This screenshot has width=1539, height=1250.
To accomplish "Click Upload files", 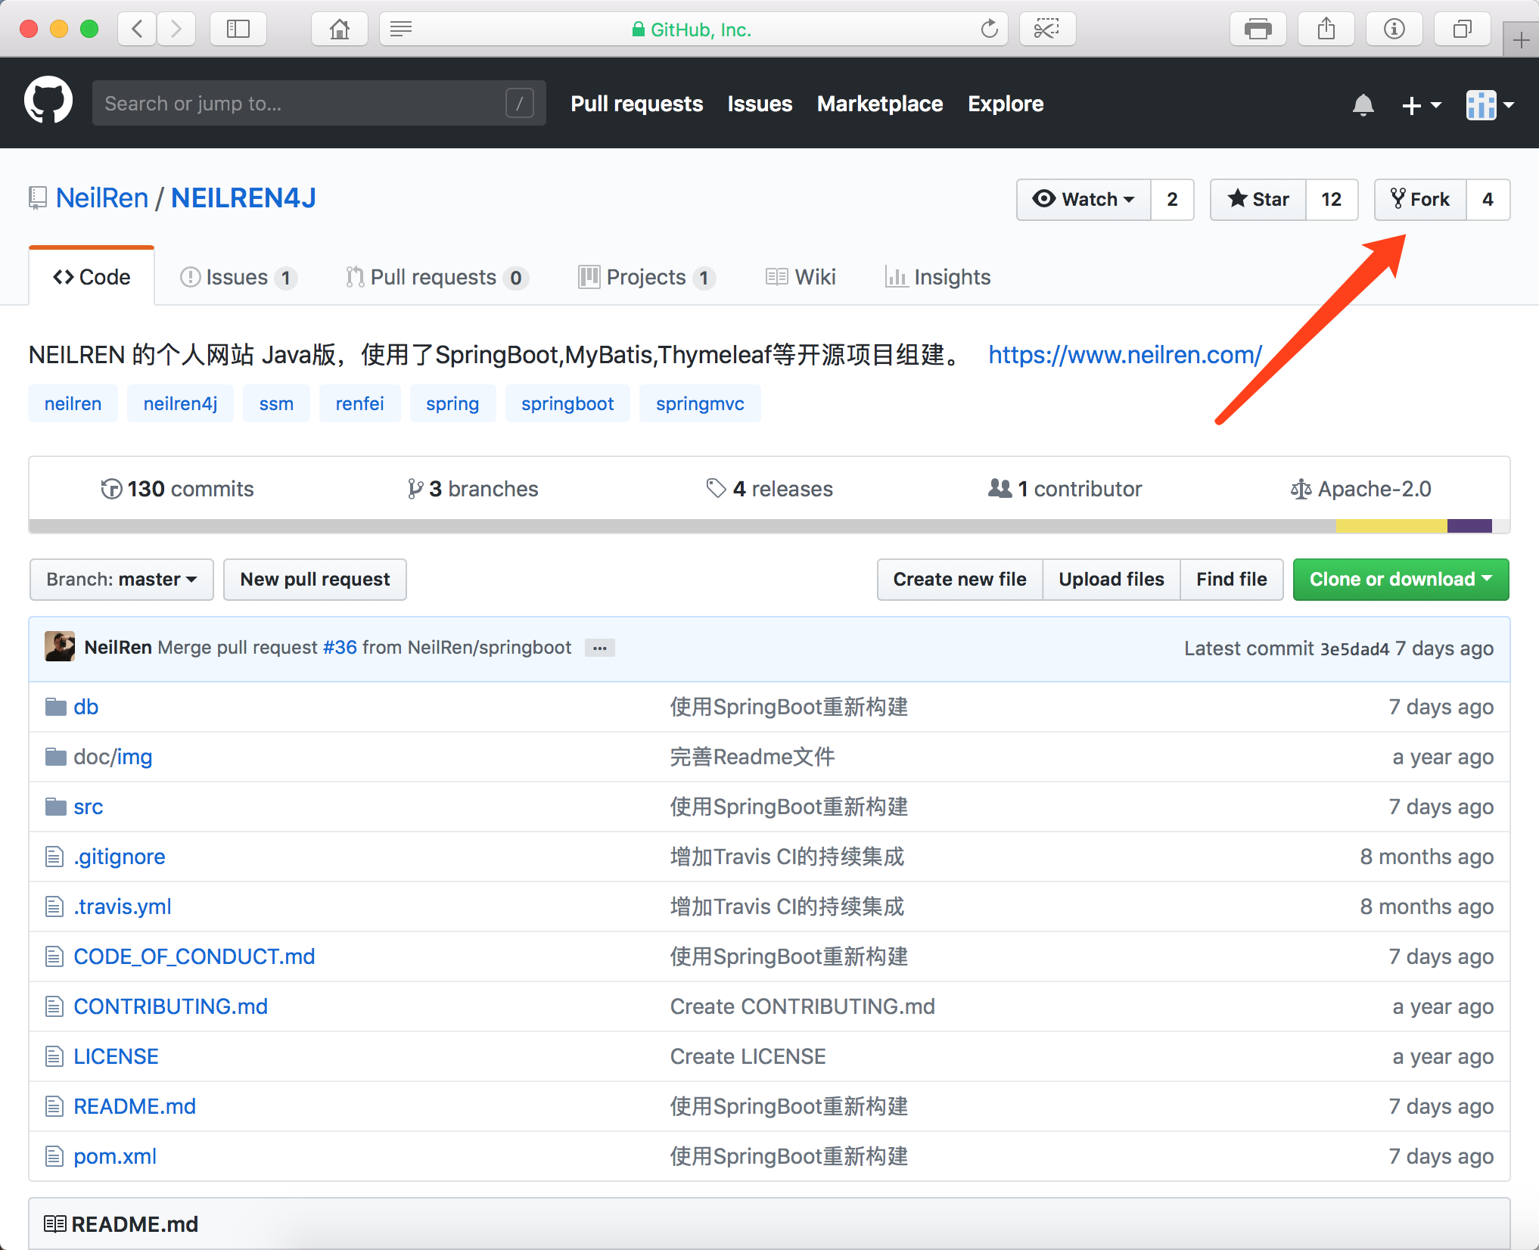I will click(x=1111, y=580).
